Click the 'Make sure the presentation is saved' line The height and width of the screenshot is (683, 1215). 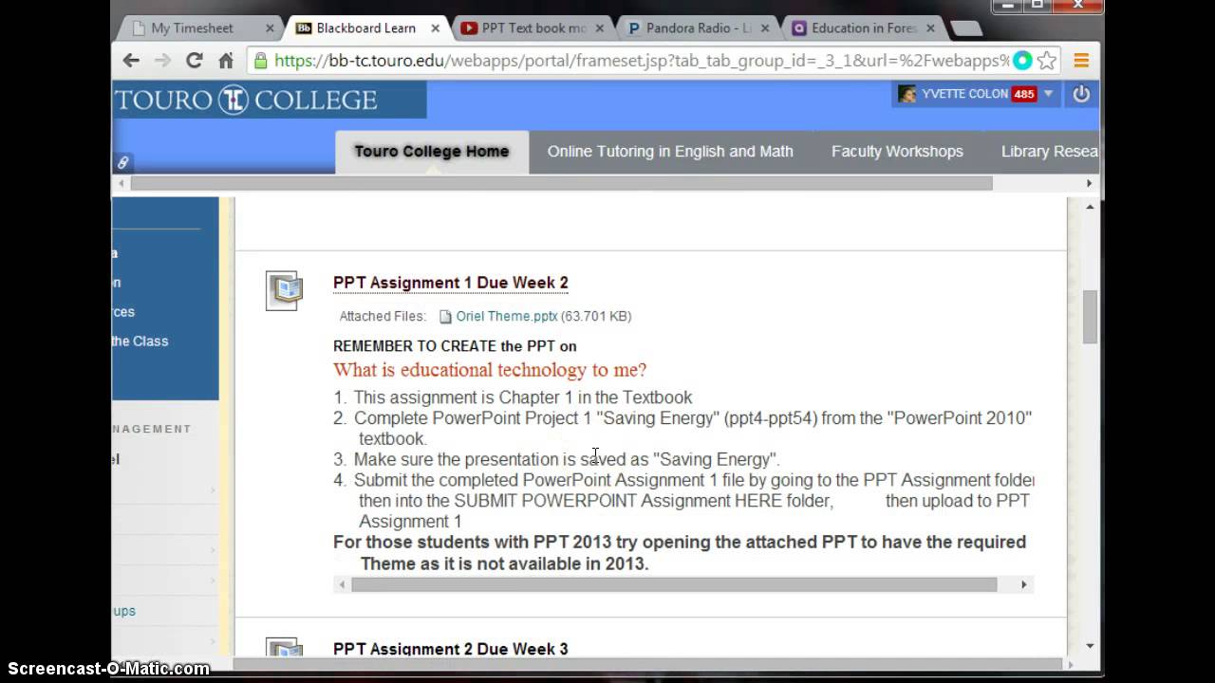[x=567, y=459]
